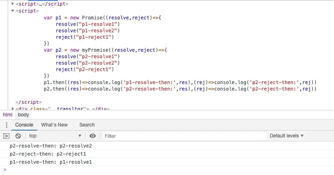The height and width of the screenshot is (175, 334).
Task: Click the resolve("p1-resolve1") code line
Action: pyautogui.click(x=88, y=24)
